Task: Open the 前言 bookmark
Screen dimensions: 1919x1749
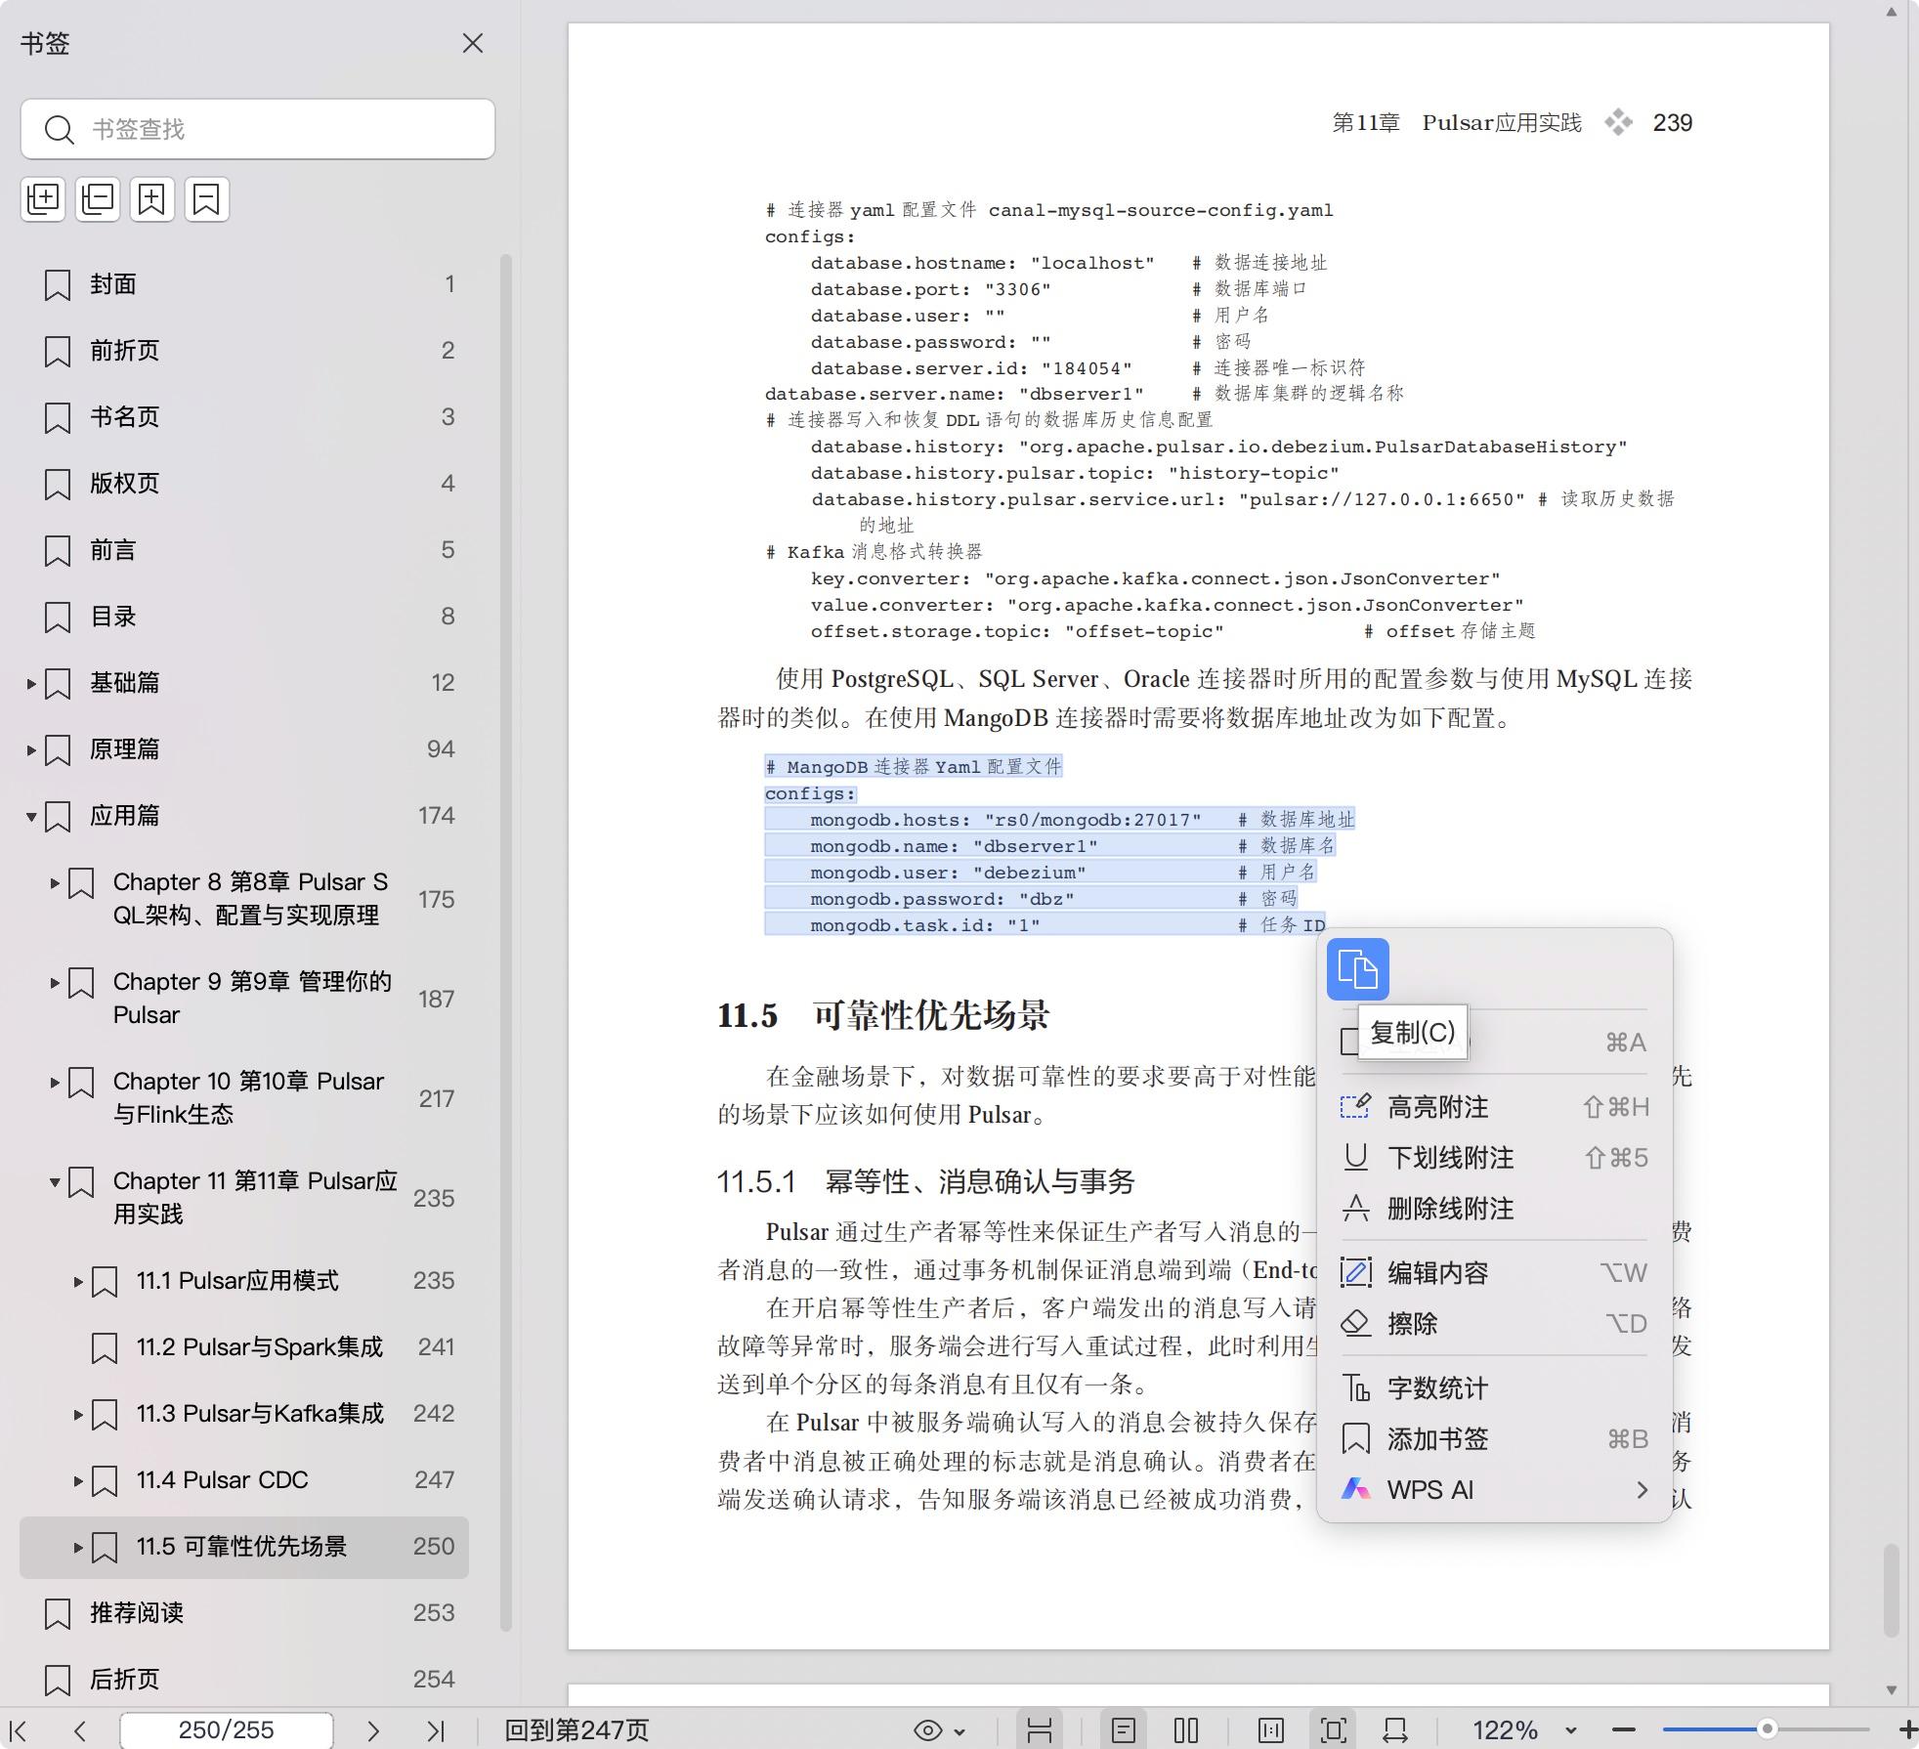Action: (244, 550)
